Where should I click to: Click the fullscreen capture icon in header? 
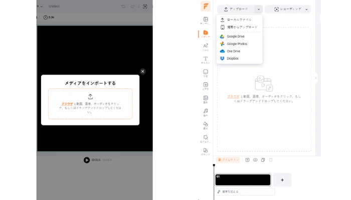coord(145,6)
